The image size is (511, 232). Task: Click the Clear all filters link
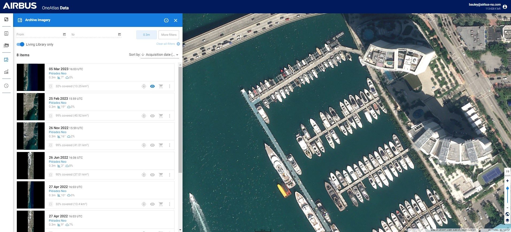click(166, 44)
